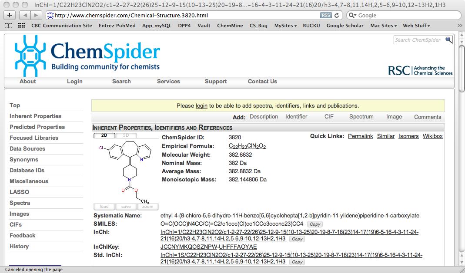Click the login link in the yellow notice

(201, 106)
